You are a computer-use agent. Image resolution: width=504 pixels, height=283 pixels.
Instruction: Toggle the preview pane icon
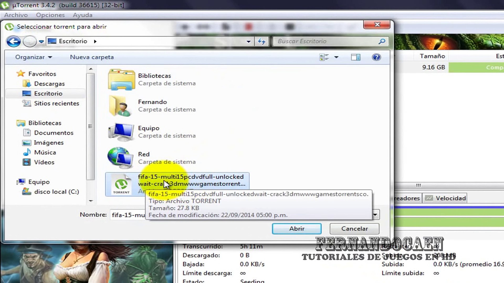[x=356, y=57]
